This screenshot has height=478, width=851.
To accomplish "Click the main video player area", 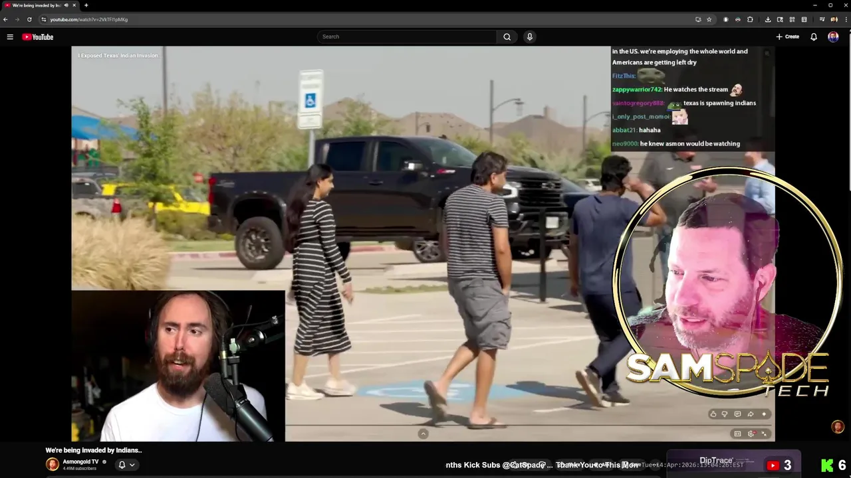I will (x=423, y=243).
